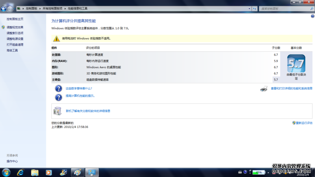Click the battery 45% tray indicator

[259, 172]
